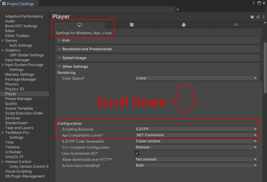Open the window's three-dot options menu
267x182 pixels.
254,3
